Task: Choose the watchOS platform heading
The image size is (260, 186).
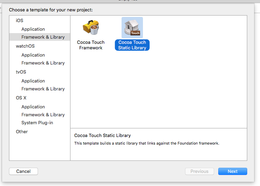Action: click(x=25, y=46)
